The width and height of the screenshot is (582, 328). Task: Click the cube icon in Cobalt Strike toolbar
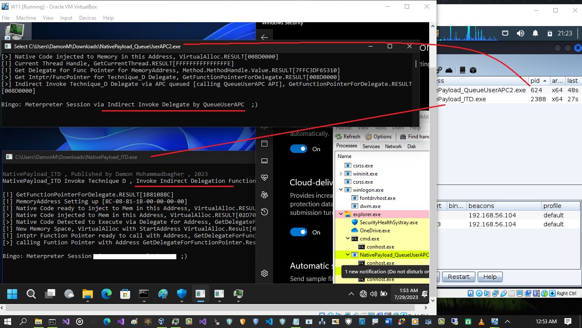[473, 70]
